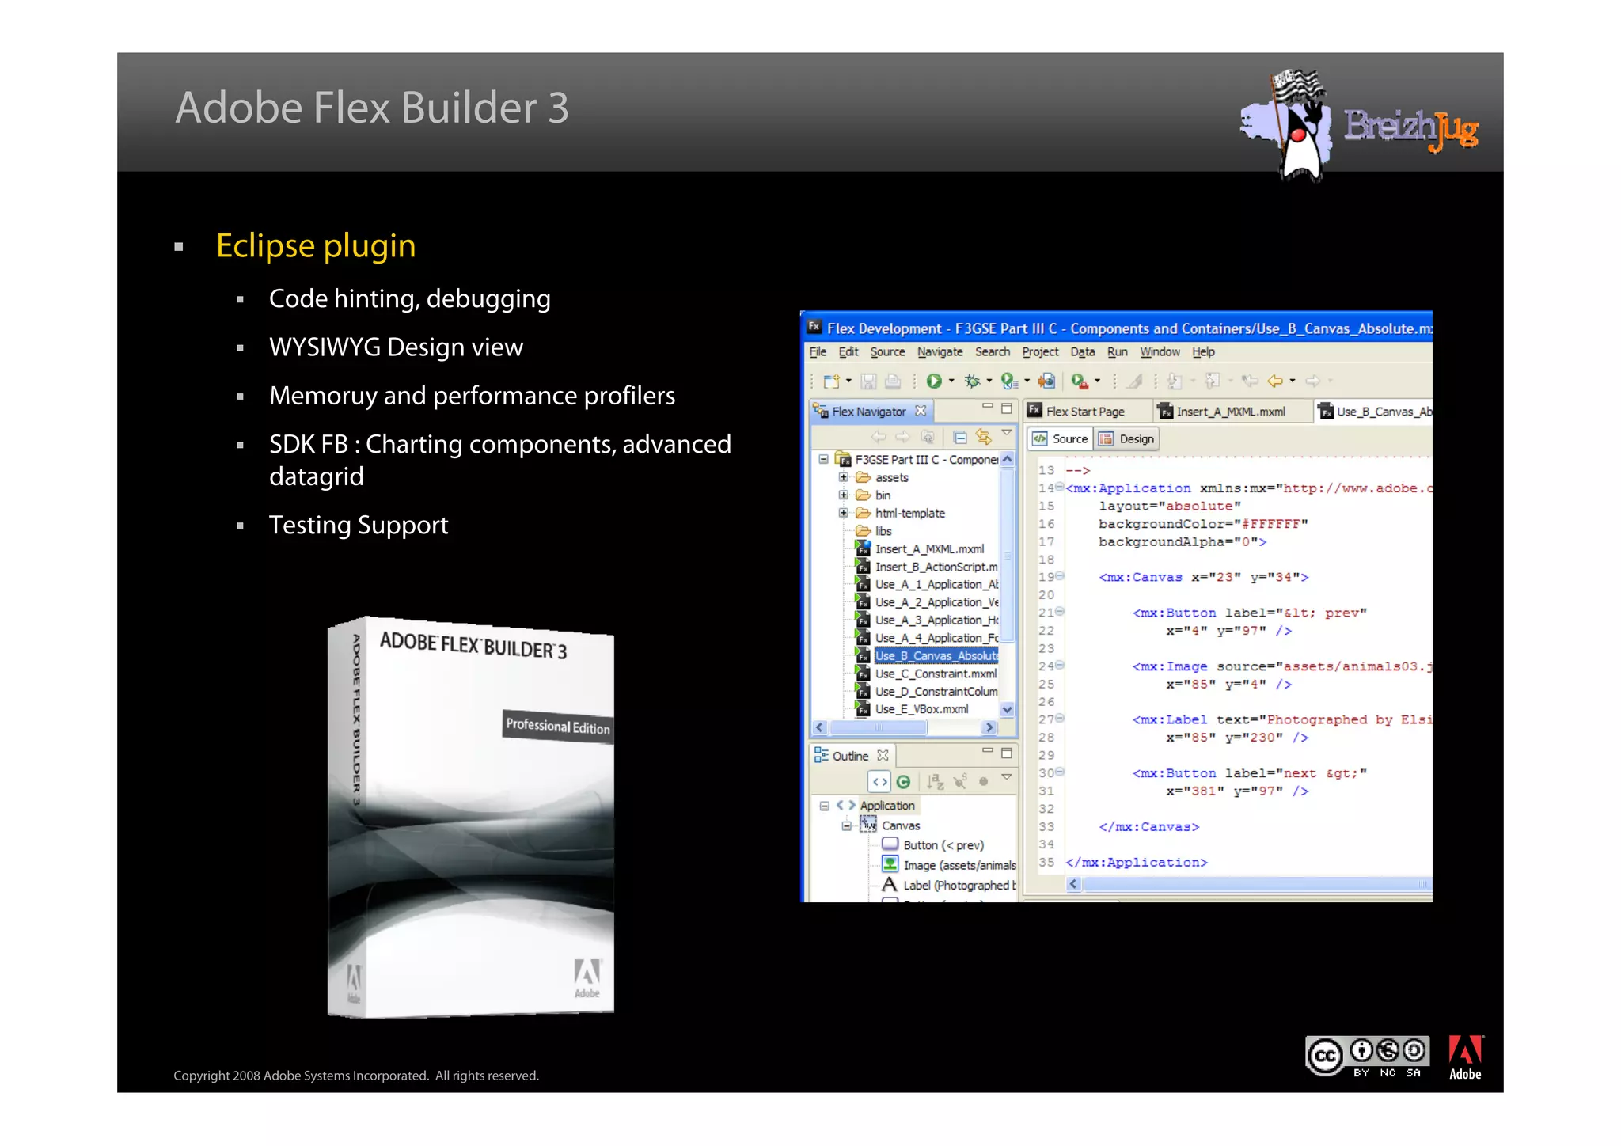Collapse the Canvas node in Outline
This screenshot has height=1146, width=1621.
click(x=846, y=825)
